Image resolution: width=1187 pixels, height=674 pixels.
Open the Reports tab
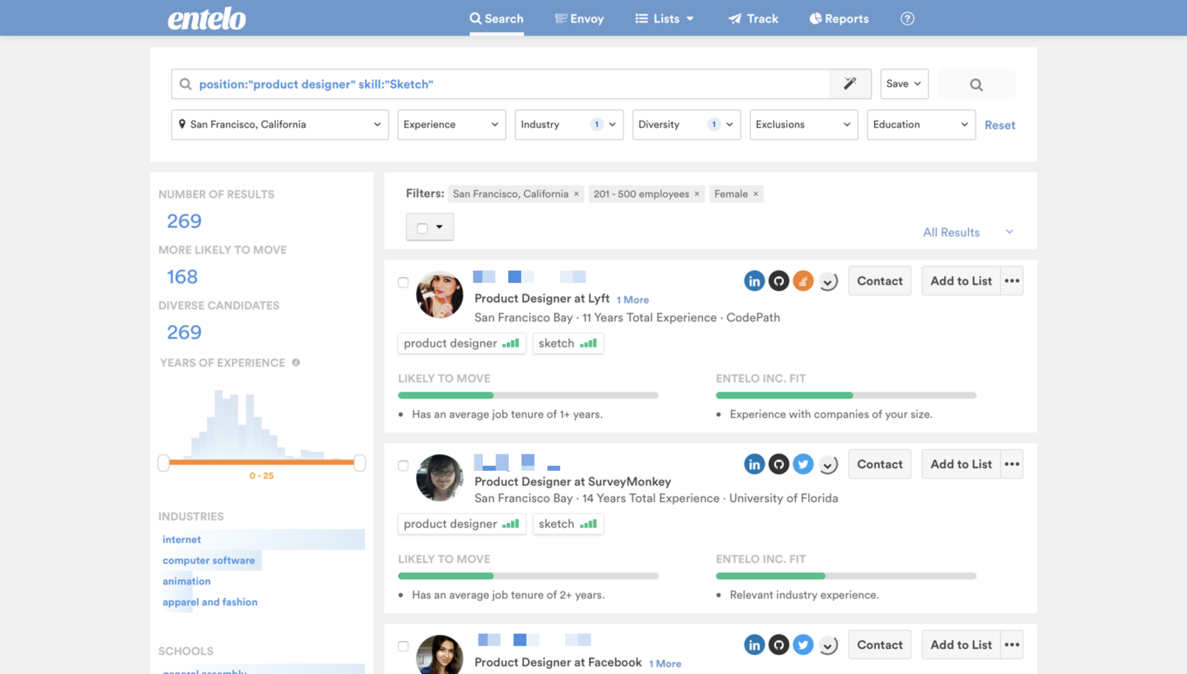tap(839, 19)
